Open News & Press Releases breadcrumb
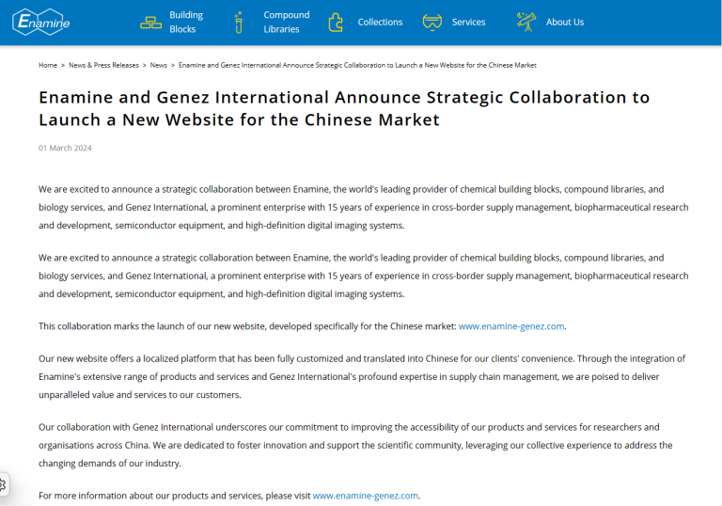722x506 pixels. coord(103,65)
